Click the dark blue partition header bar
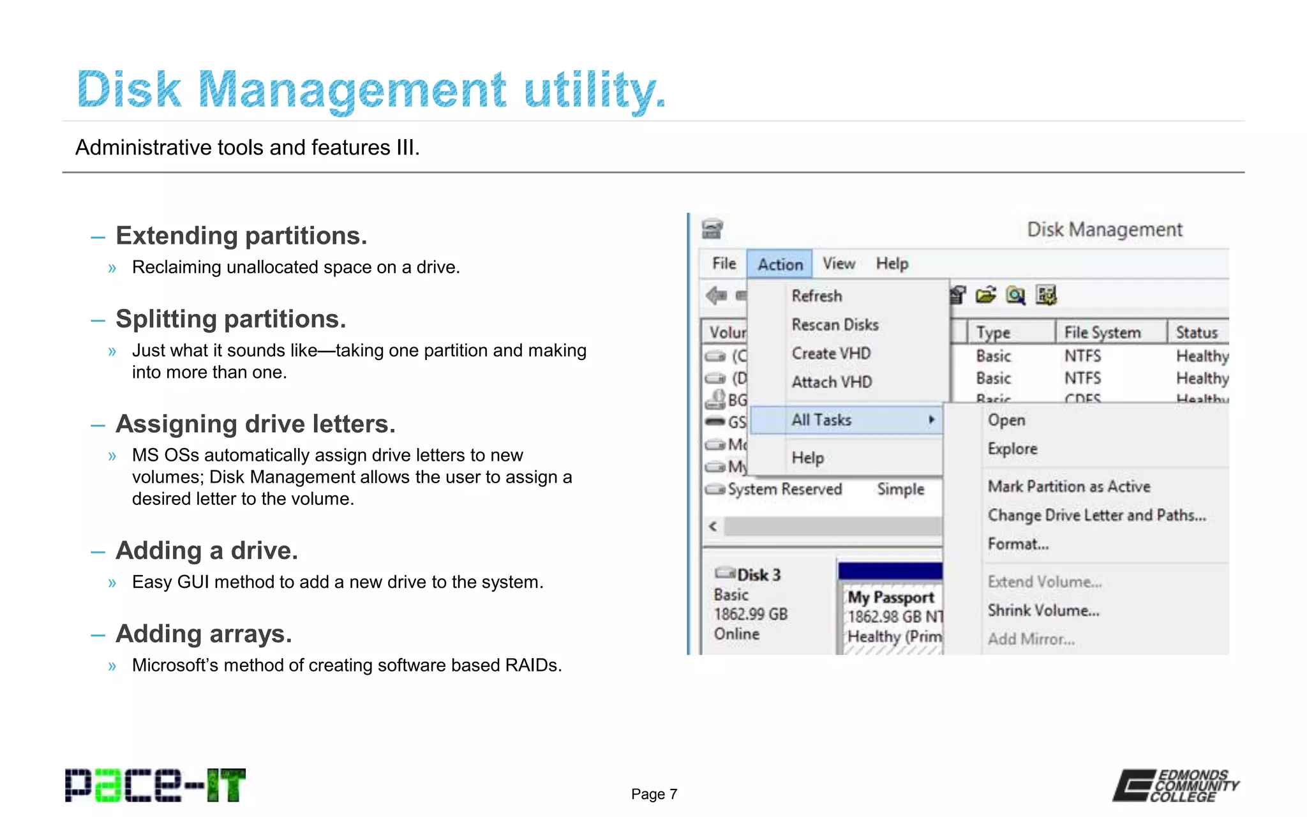The image size is (1307, 817). (x=890, y=571)
